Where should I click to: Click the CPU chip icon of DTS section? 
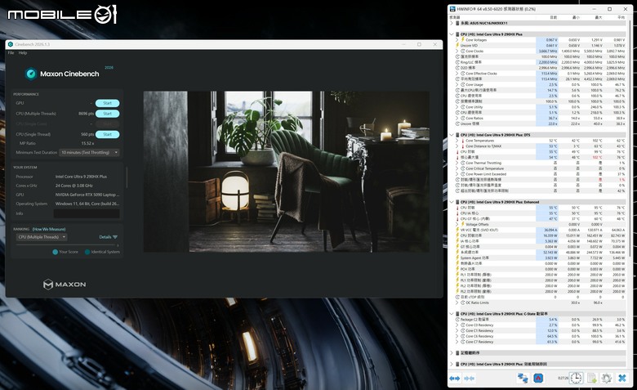click(x=457, y=135)
